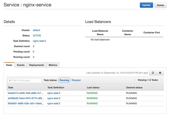Open nginx-task:2 task definition in Details
The image size is (169, 117).
(39, 41)
